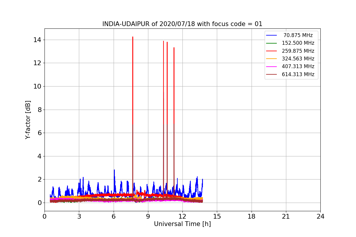Click x-axis tick label 0
The image size is (356, 237).
pos(44,217)
